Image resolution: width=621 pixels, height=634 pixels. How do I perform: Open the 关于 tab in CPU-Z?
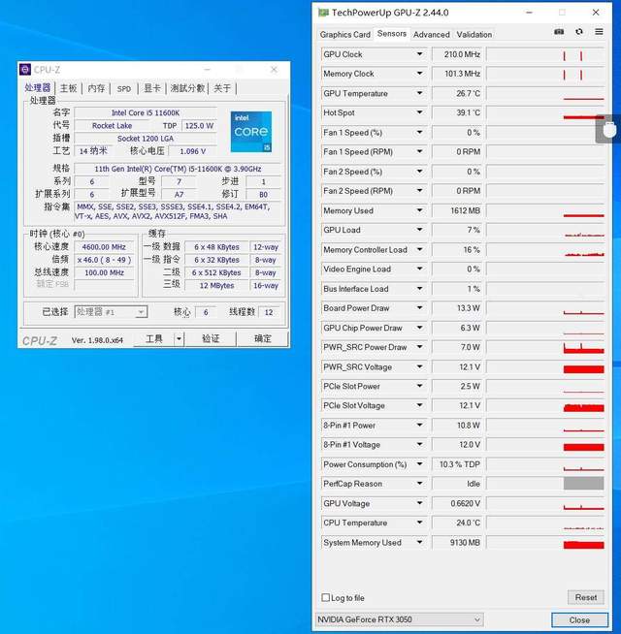coord(222,88)
